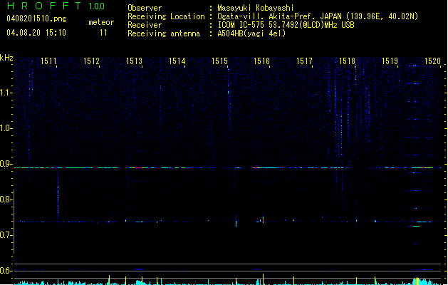The width and height of the screenshot is (448, 285).
Task: Click the 0.6 kHz axis label
Action: coord(5,271)
